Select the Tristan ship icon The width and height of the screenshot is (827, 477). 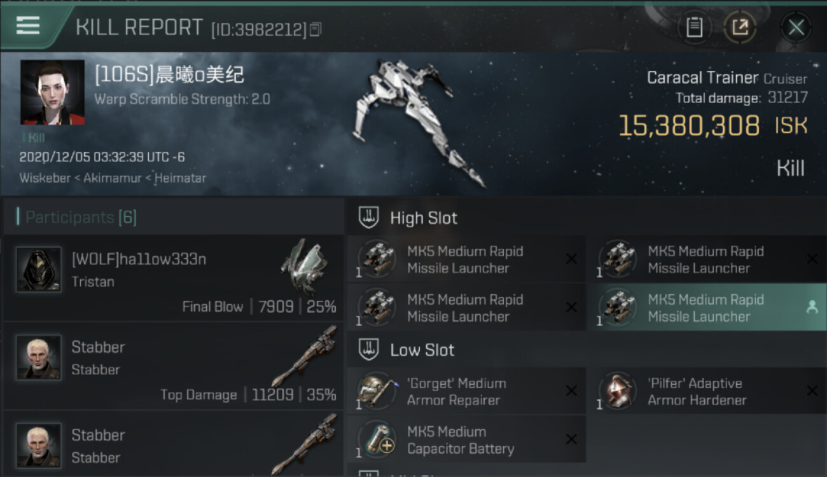coord(304,267)
